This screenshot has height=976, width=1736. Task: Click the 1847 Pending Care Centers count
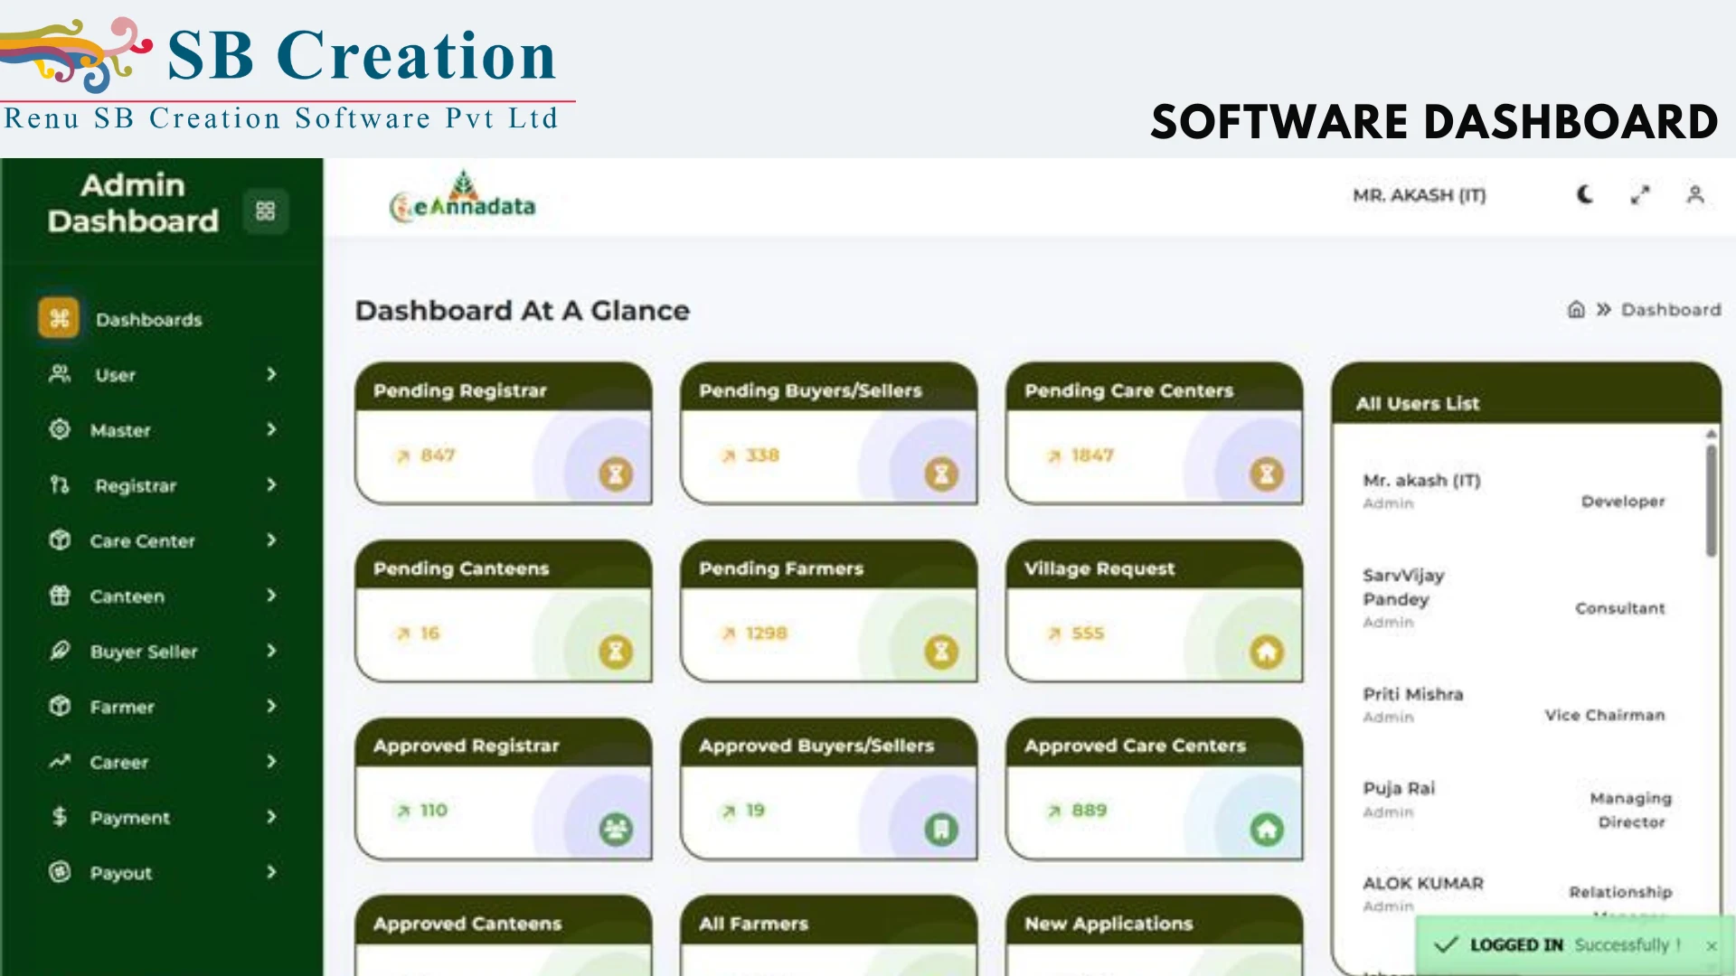[1092, 455]
